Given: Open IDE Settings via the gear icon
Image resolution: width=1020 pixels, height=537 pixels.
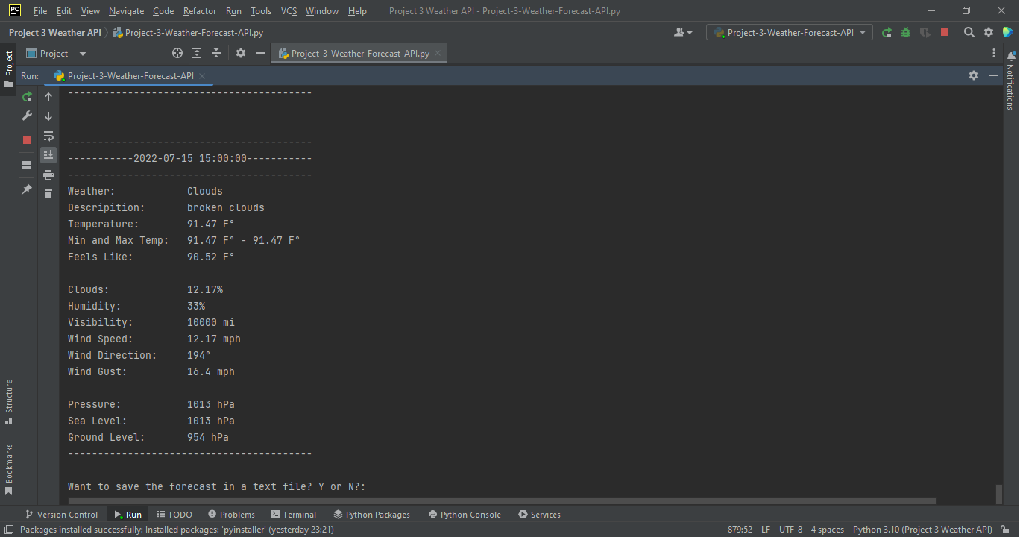Looking at the screenshot, I should coord(989,32).
